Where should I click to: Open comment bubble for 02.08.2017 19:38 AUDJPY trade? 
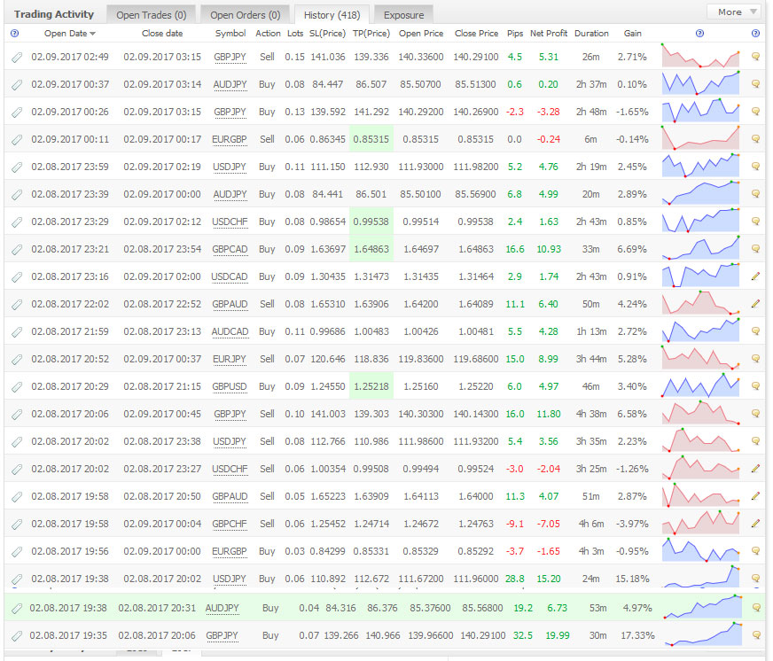coord(756,608)
